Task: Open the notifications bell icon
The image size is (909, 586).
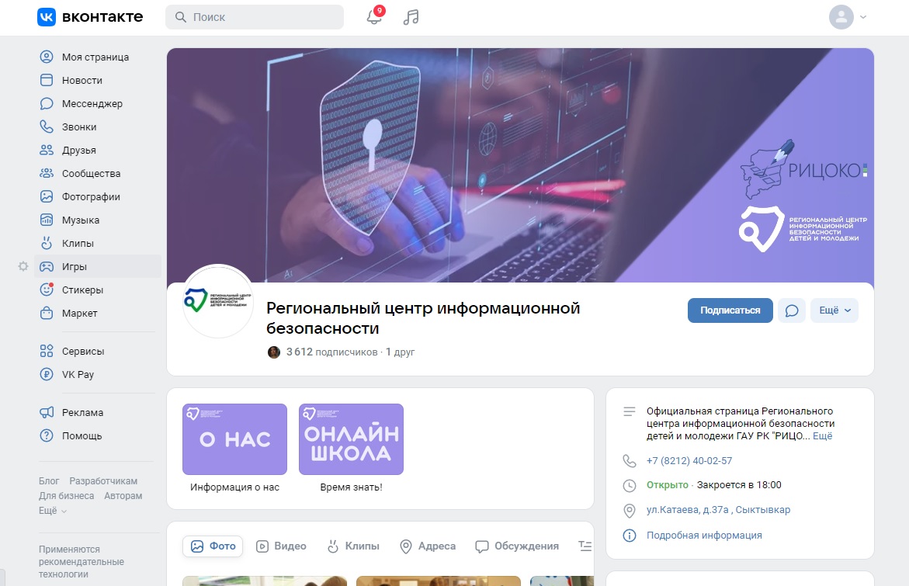Action: pyautogui.click(x=374, y=17)
